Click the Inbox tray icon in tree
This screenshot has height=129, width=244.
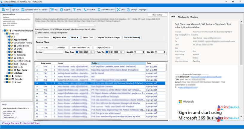[x=15, y=52]
